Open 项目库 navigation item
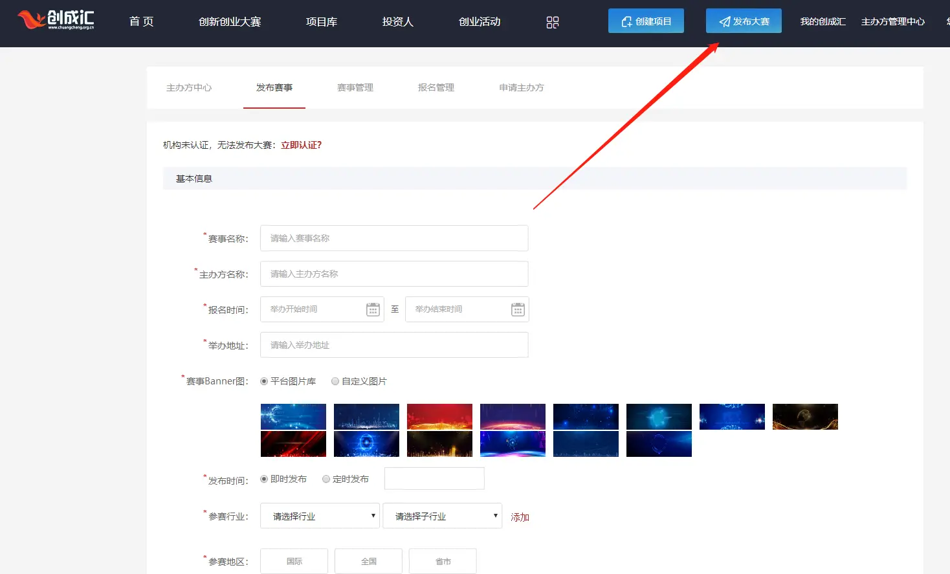 pyautogui.click(x=322, y=21)
